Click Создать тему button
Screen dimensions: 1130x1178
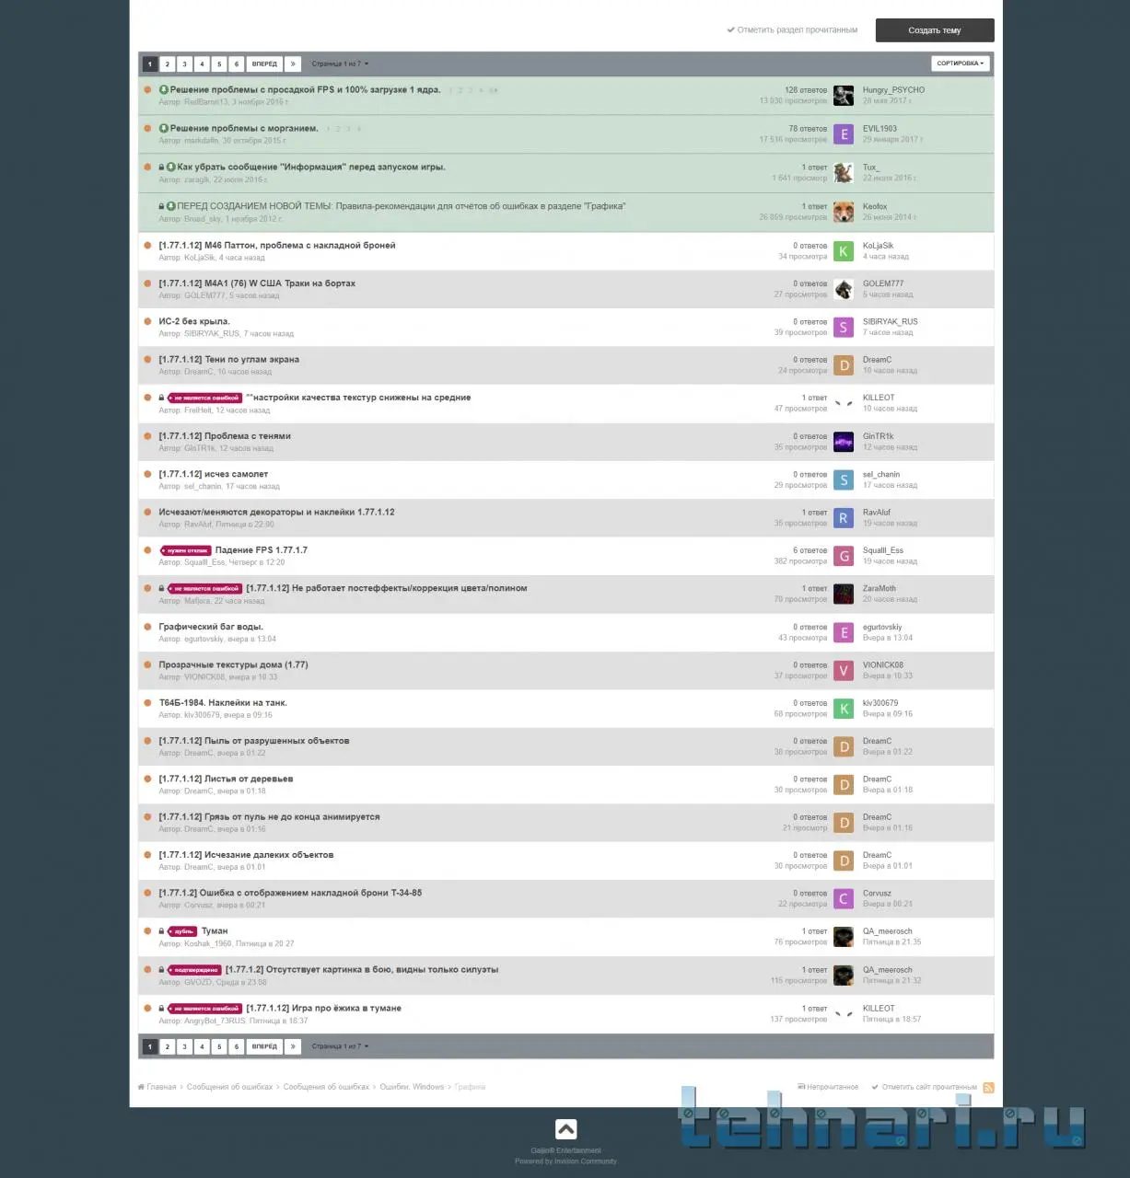[x=935, y=30]
